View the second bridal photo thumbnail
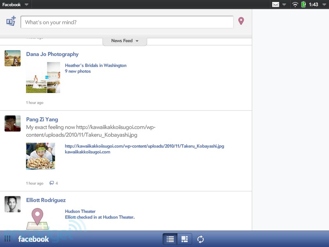 coord(54,77)
